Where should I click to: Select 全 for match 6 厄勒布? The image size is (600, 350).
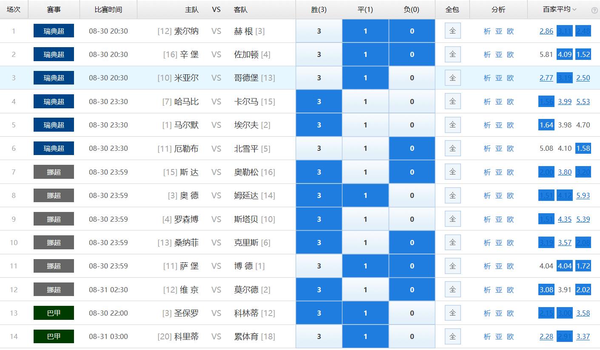[x=452, y=148]
